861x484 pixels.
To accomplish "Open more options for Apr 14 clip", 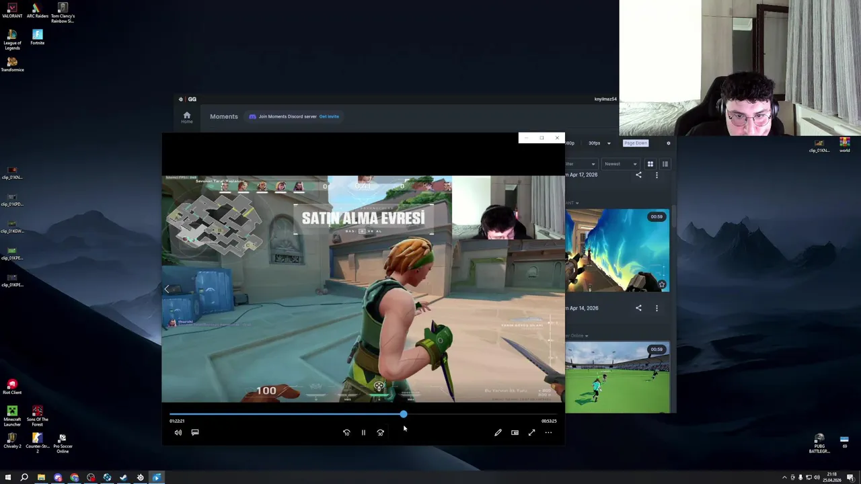I will point(657,308).
